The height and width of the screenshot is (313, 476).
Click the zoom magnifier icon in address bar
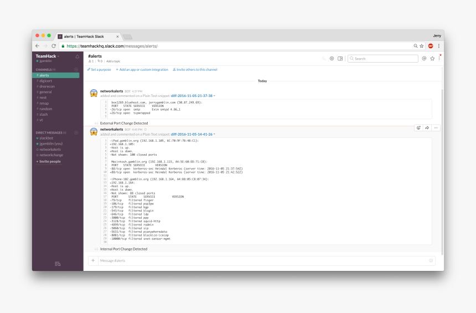coord(415,46)
